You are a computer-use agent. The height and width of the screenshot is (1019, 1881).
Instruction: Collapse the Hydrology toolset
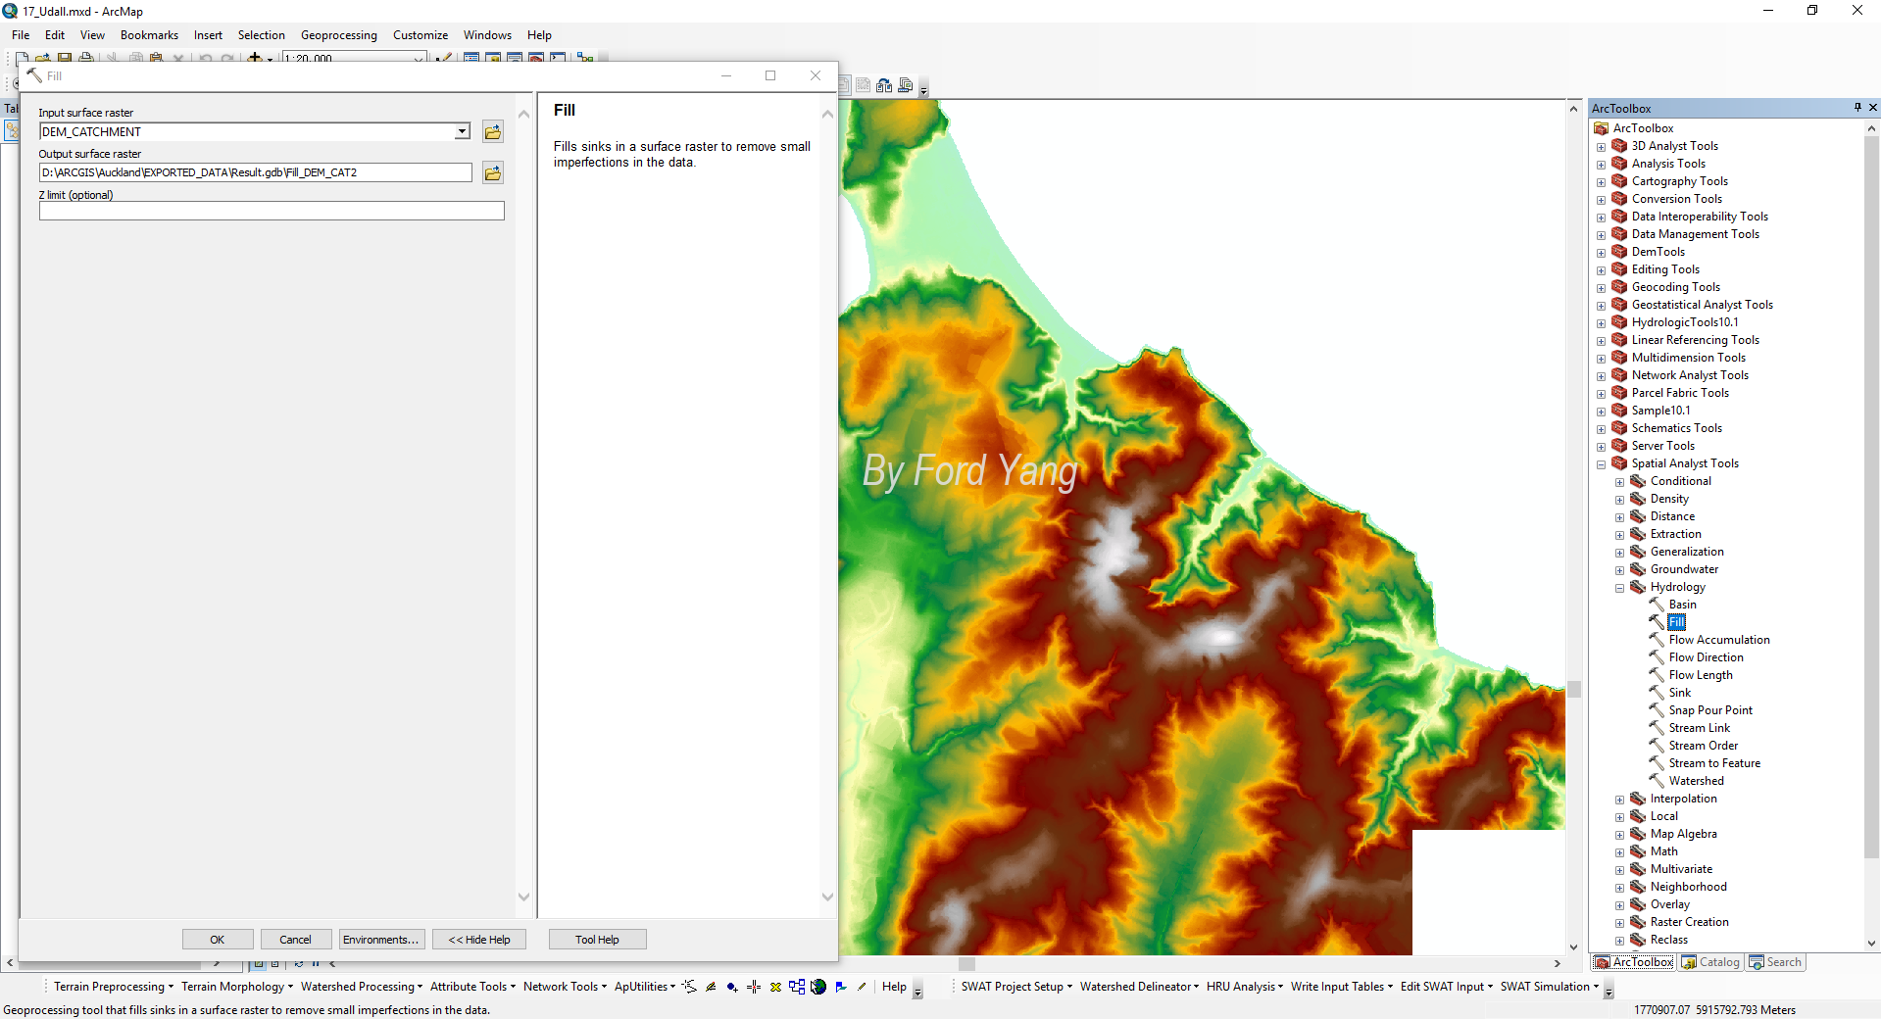[x=1620, y=588]
